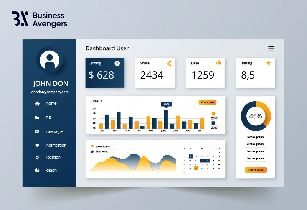Select the notification menu item

pos(56,145)
